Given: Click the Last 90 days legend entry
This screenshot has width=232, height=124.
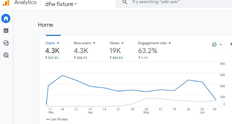Looking at the screenshot, I should click(x=57, y=119).
